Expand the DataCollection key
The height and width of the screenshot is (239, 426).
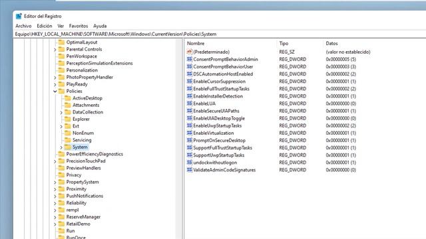[x=61, y=112]
